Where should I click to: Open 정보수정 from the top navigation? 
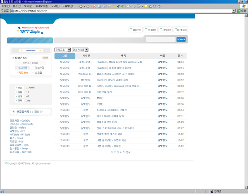tap(166, 30)
